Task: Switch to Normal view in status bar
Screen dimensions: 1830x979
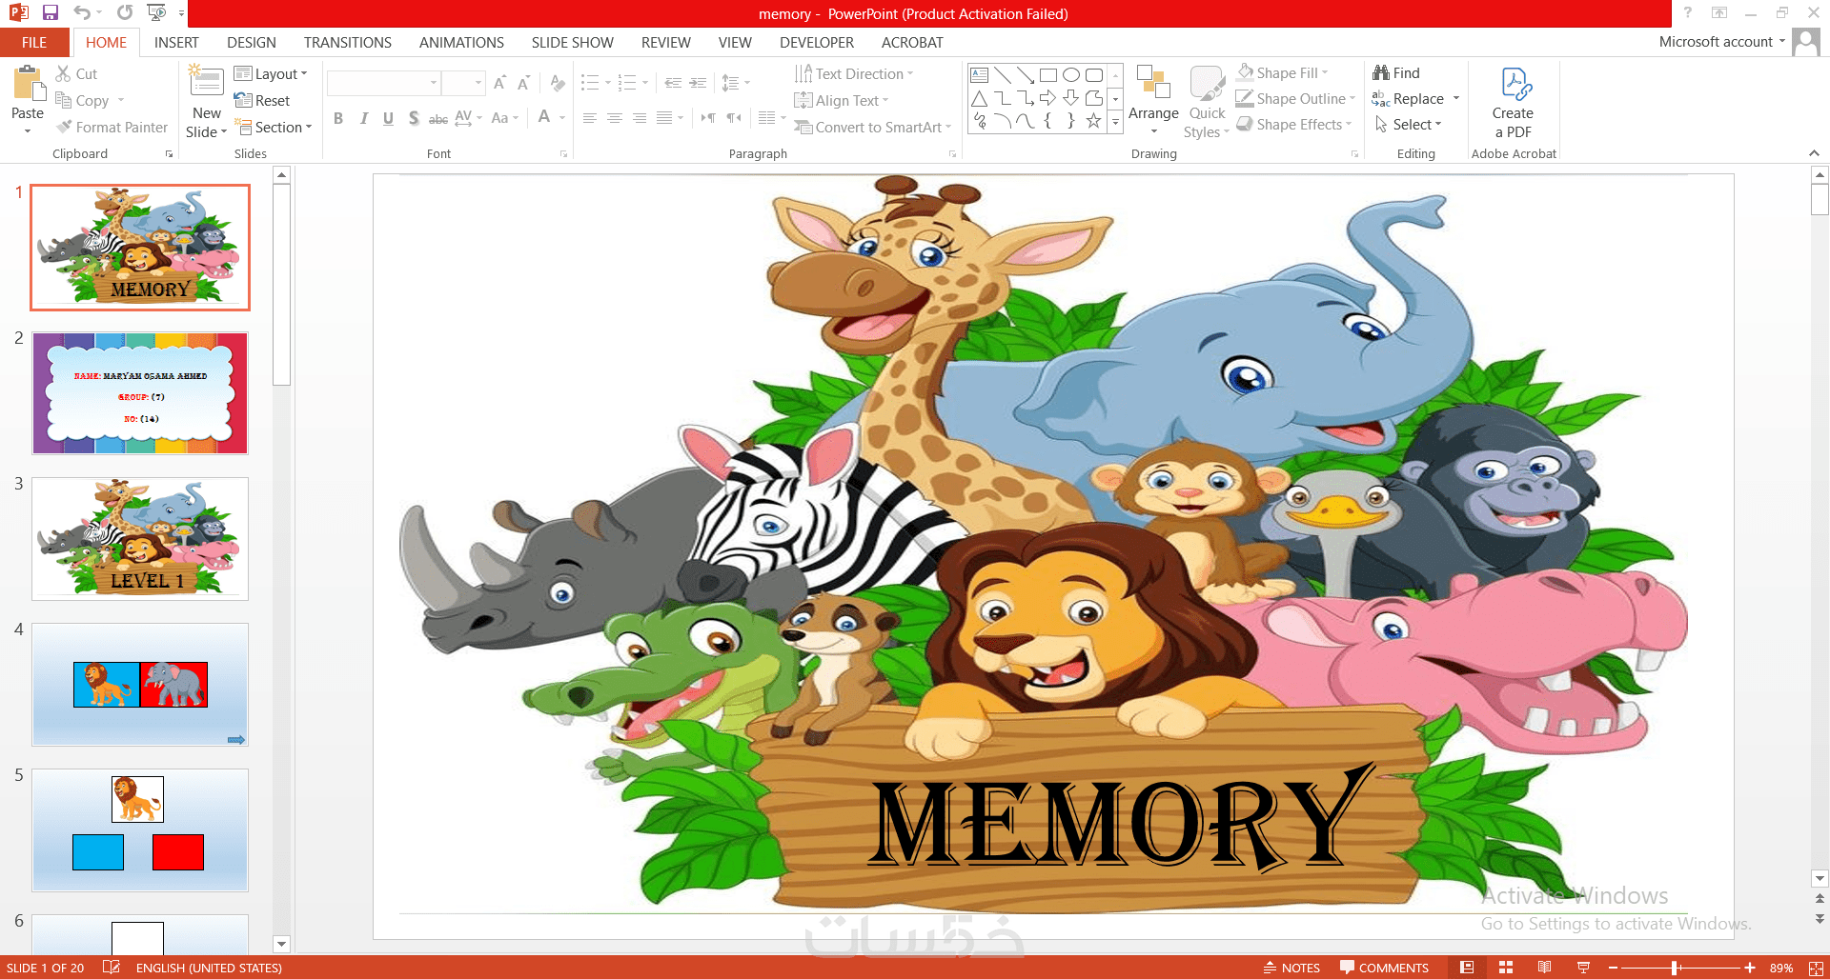Action: 1467,968
